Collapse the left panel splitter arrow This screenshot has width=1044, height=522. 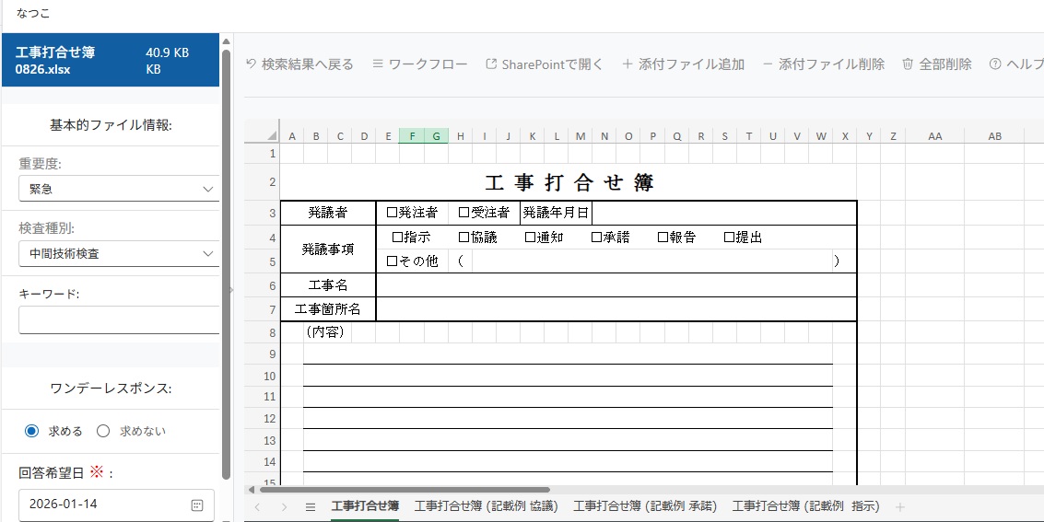[x=231, y=289]
